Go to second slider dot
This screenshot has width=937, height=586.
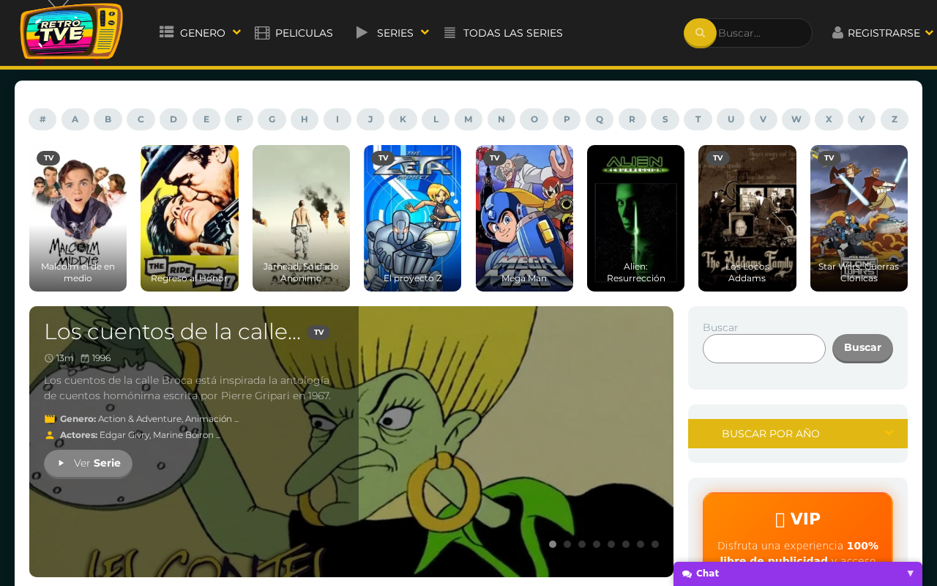point(567,544)
